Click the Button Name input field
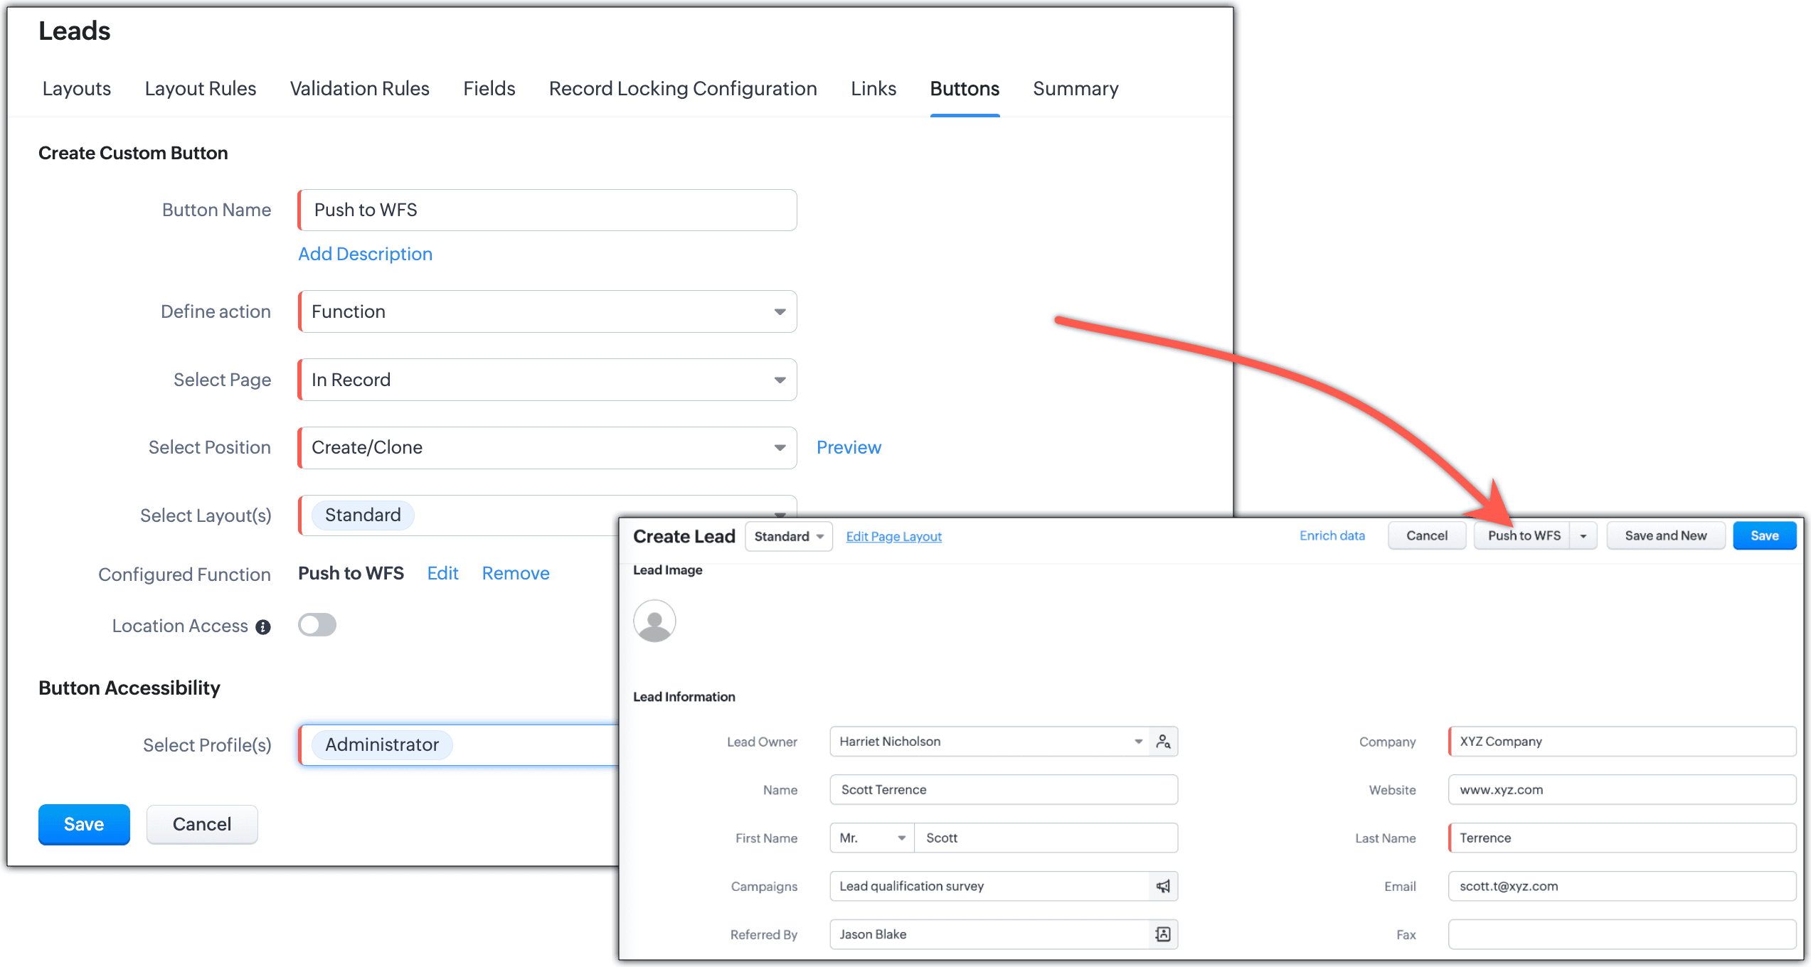This screenshot has width=1811, height=967. (x=548, y=210)
